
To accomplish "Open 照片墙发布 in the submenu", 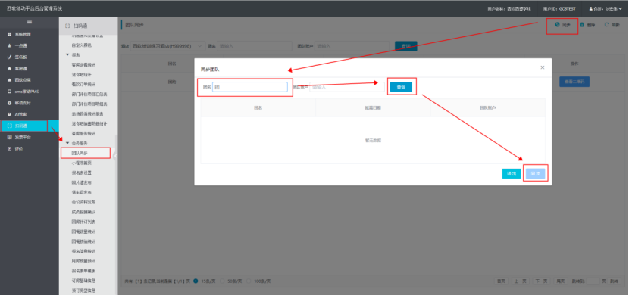I will (82, 182).
